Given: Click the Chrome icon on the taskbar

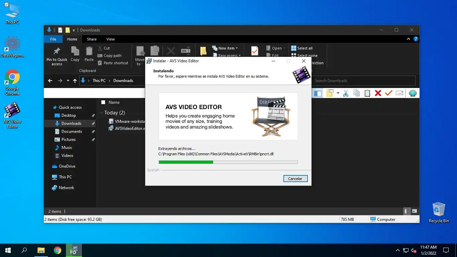Looking at the screenshot, I should 58,250.
